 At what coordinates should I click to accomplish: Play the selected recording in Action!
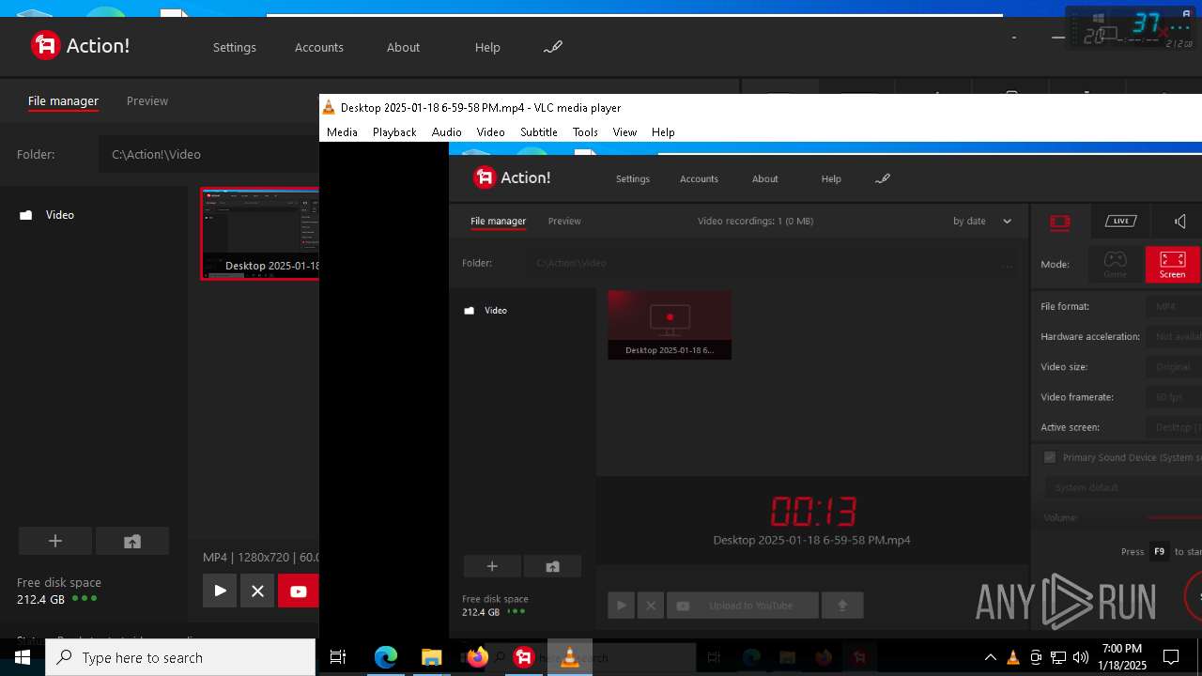tap(220, 591)
